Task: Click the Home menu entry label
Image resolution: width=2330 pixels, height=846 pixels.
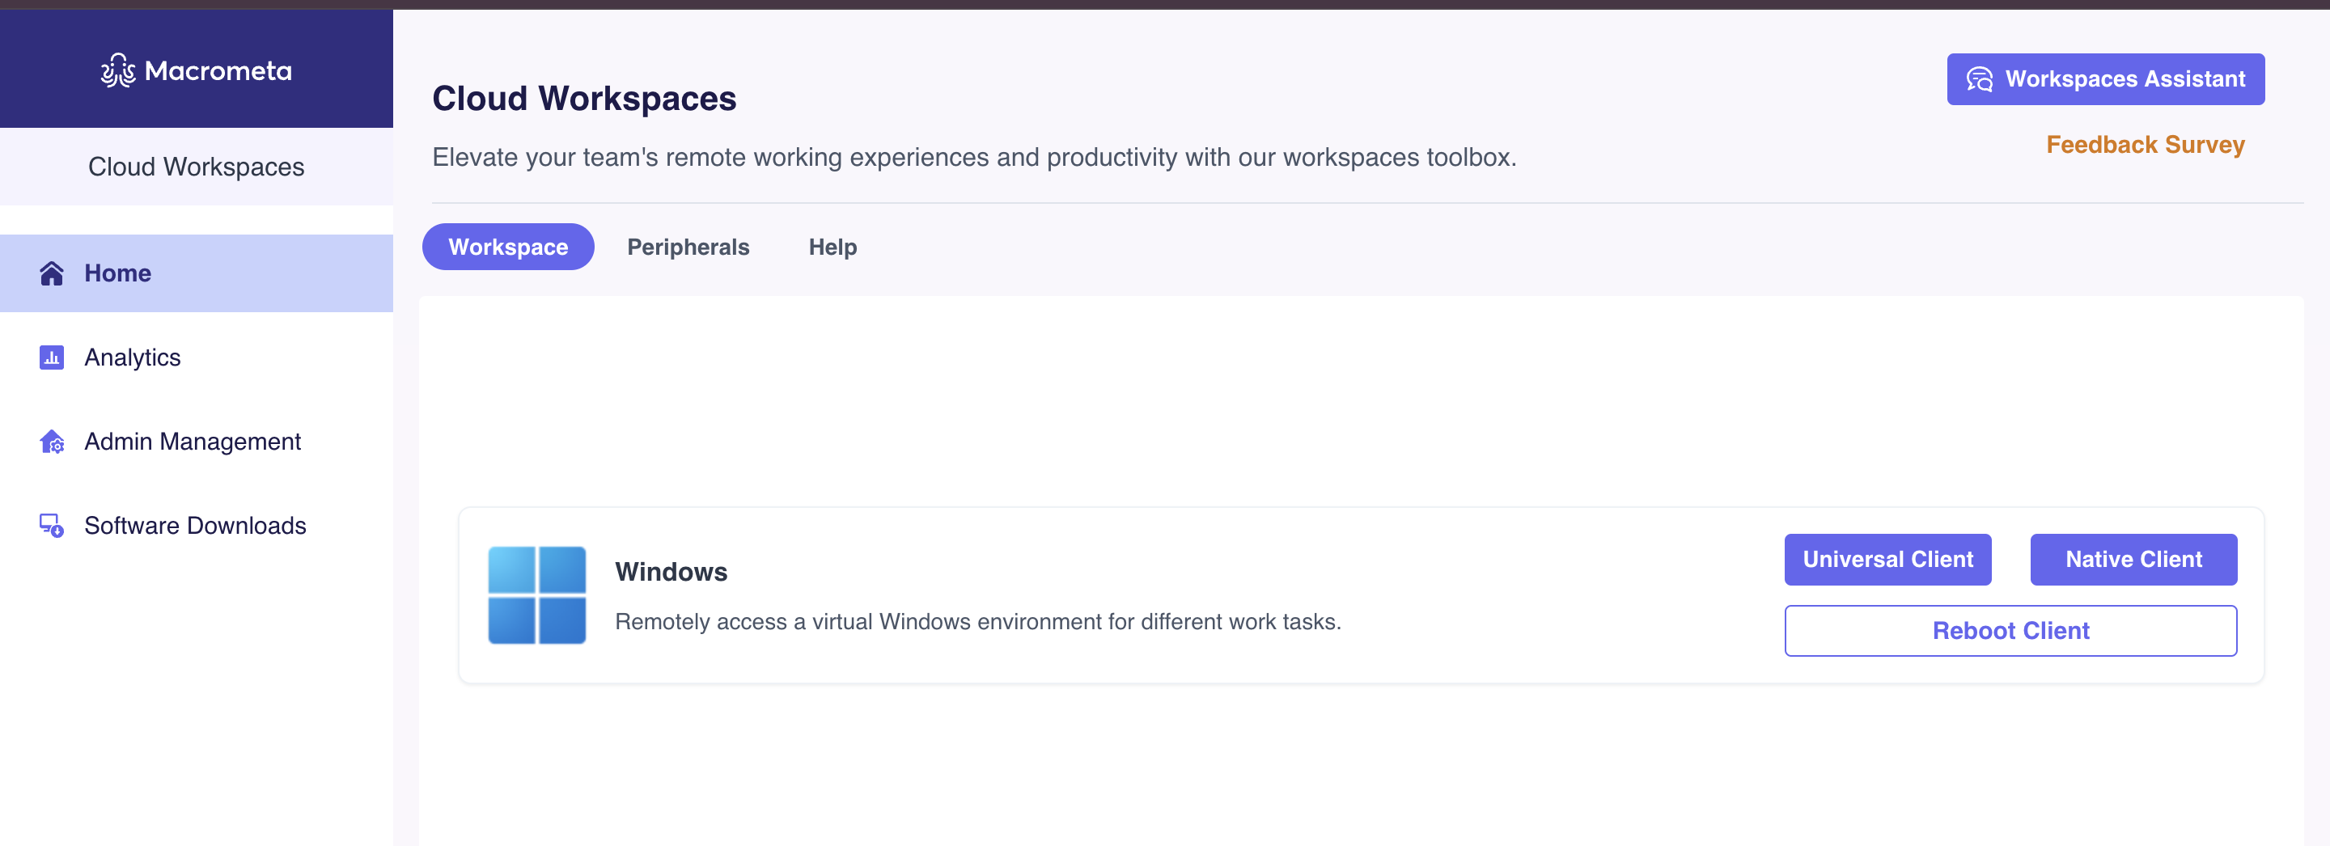Action: click(x=117, y=272)
